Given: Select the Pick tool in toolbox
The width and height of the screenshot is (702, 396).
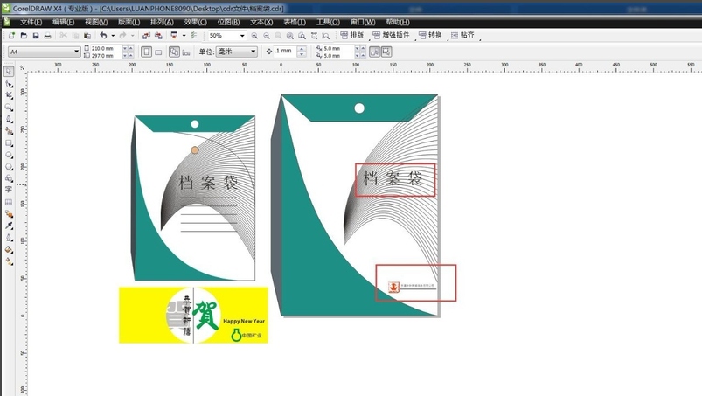Looking at the screenshot, I should click(9, 73).
